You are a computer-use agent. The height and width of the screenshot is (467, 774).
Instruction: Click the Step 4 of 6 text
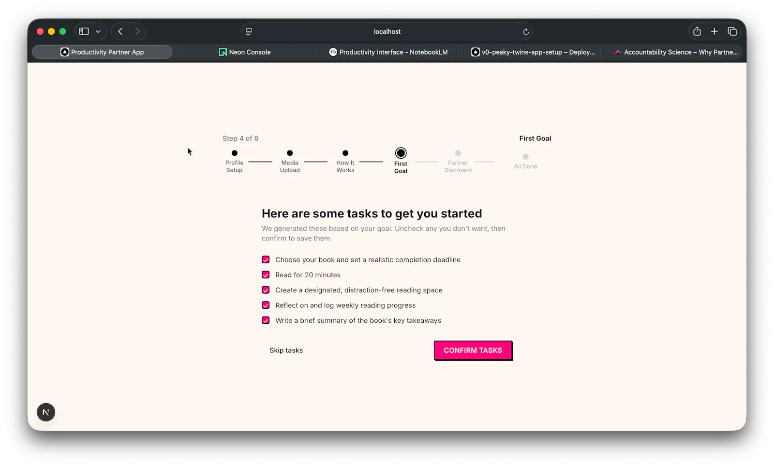pos(240,138)
